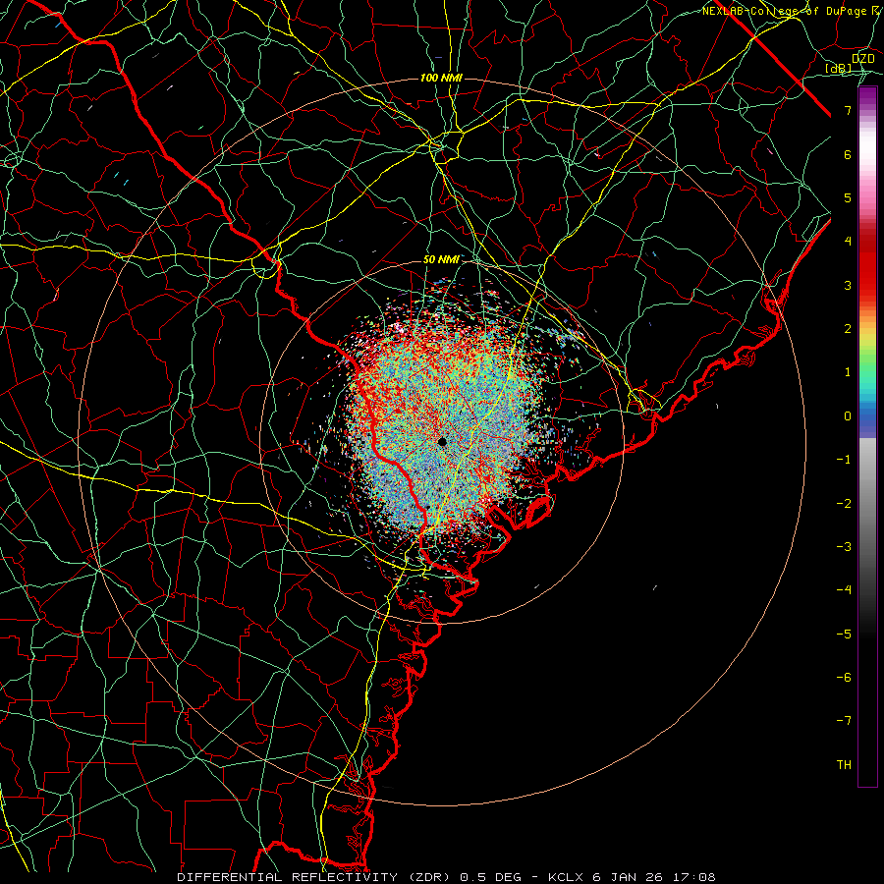
Task: Click the "1" value on the color scale
Action: click(x=848, y=372)
